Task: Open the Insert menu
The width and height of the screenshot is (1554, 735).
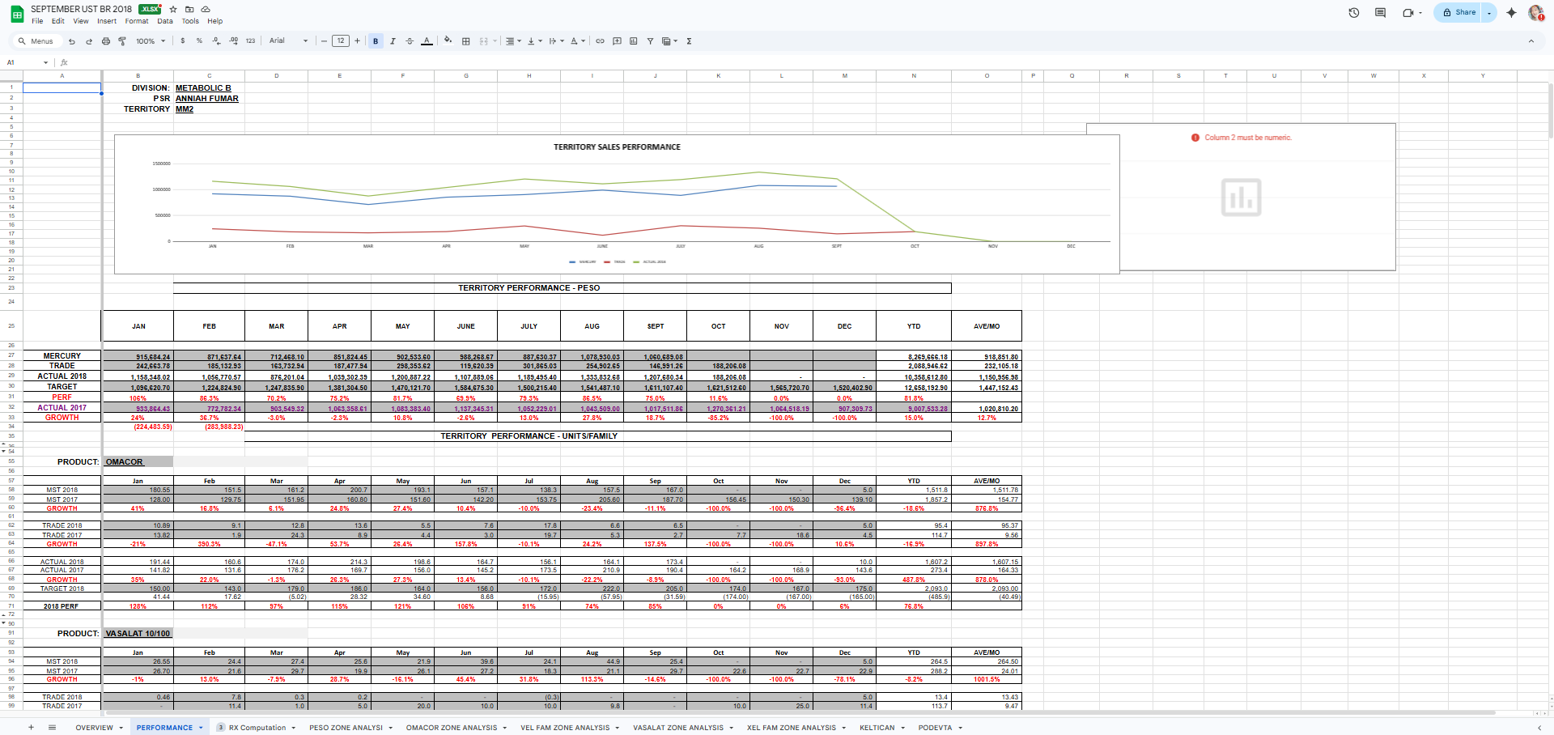Action: 107,21
